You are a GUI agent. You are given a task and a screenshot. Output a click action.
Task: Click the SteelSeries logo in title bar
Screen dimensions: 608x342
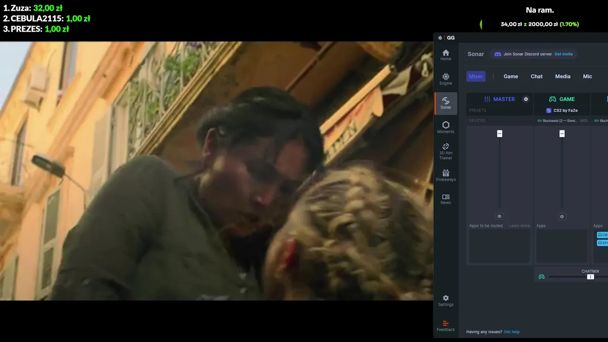click(x=440, y=38)
